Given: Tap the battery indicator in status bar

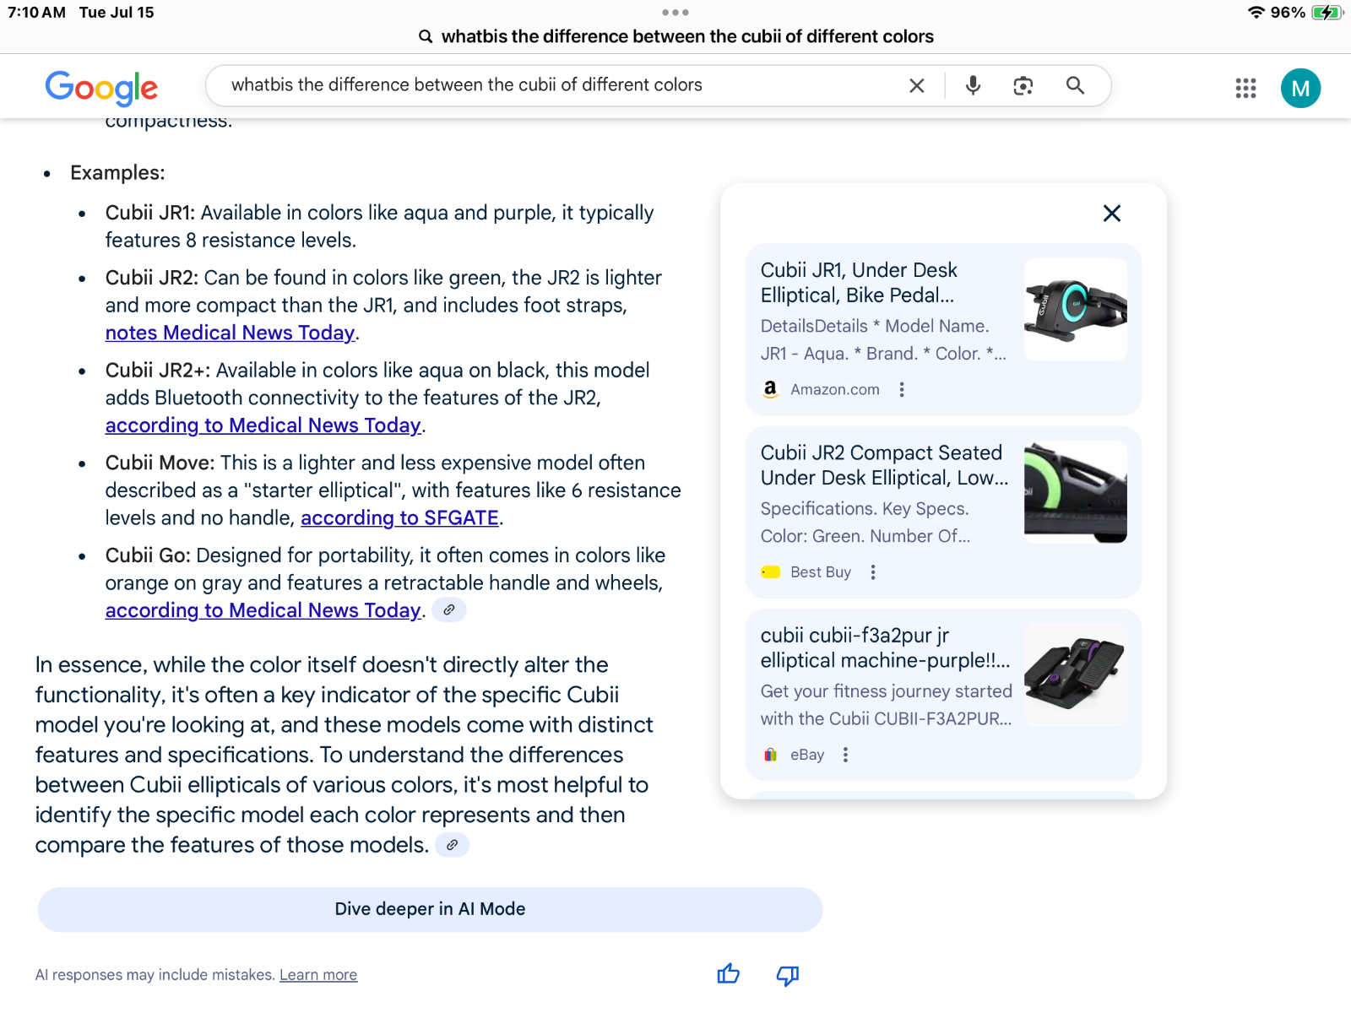Looking at the screenshot, I should tap(1327, 13).
